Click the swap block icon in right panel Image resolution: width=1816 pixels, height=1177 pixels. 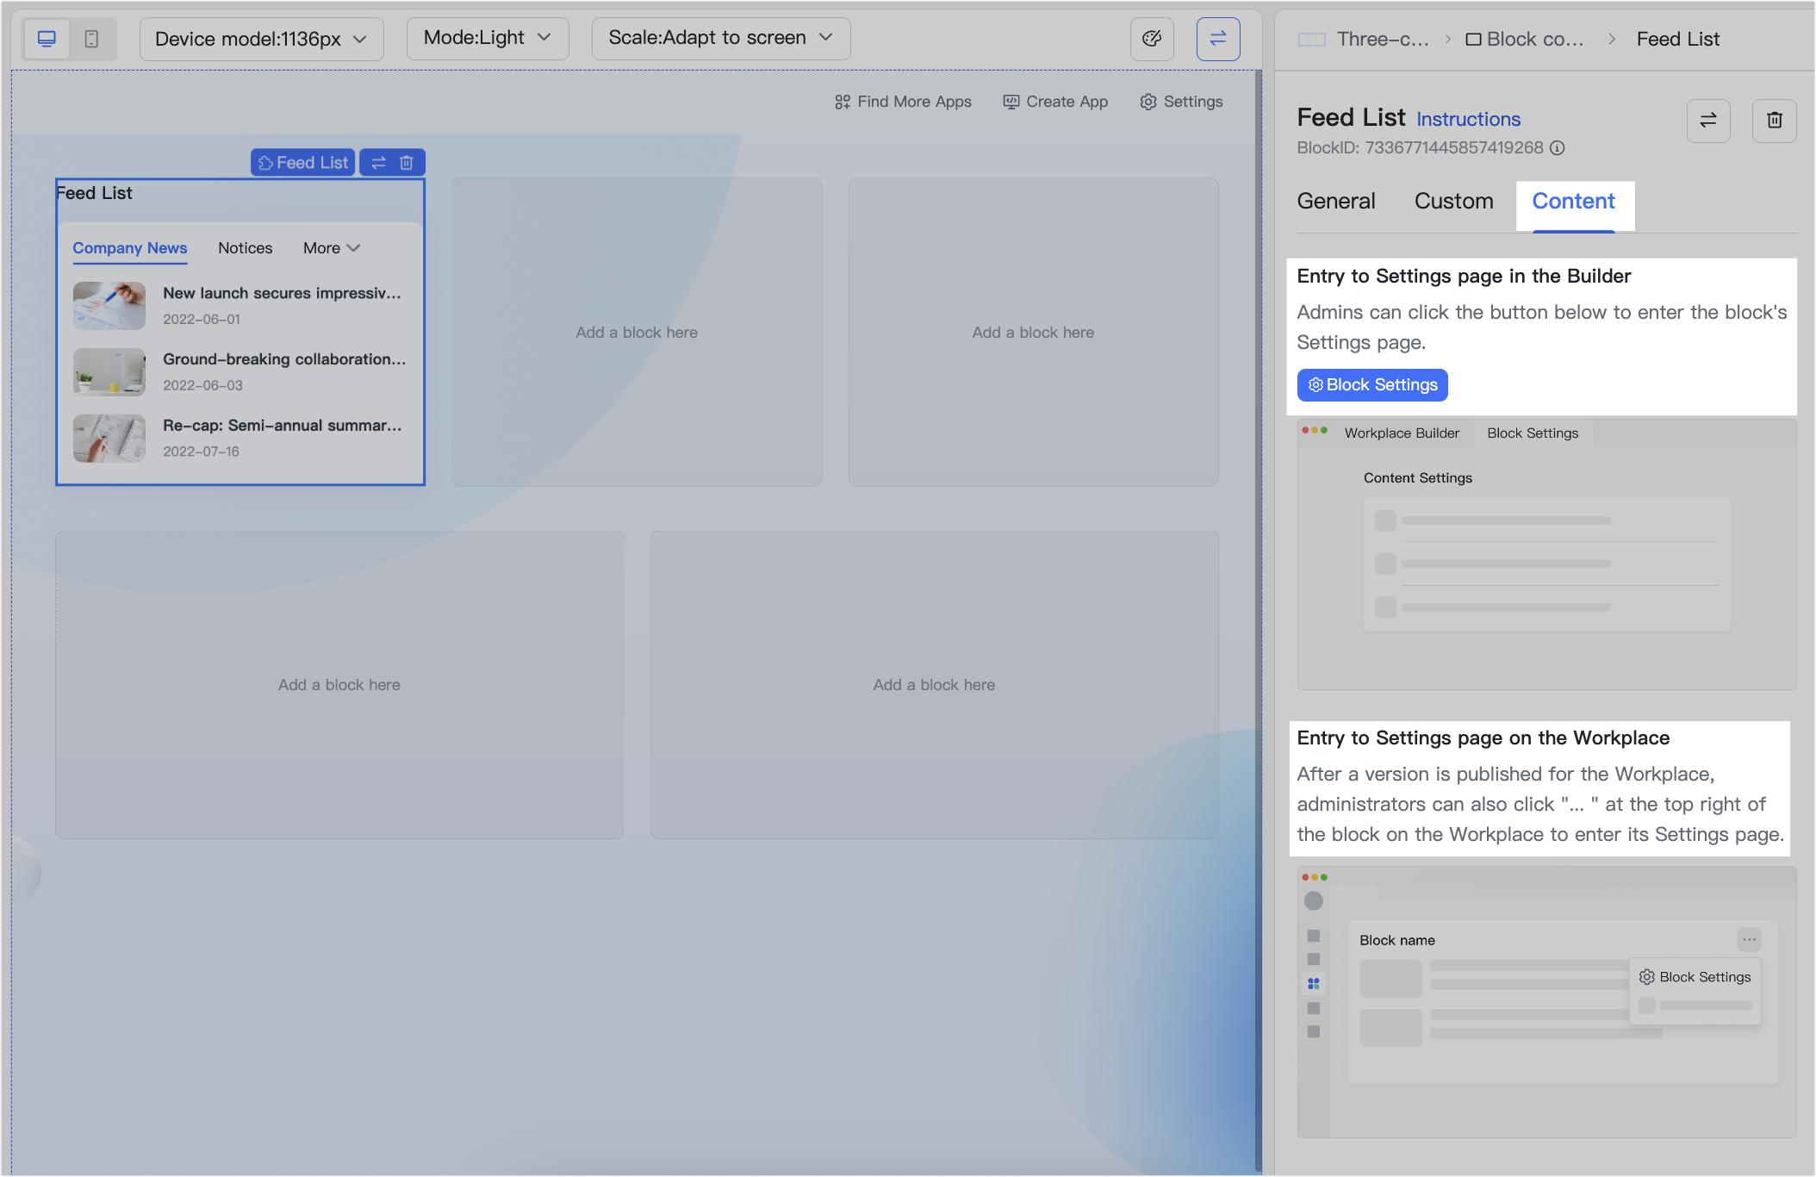[x=1708, y=121]
